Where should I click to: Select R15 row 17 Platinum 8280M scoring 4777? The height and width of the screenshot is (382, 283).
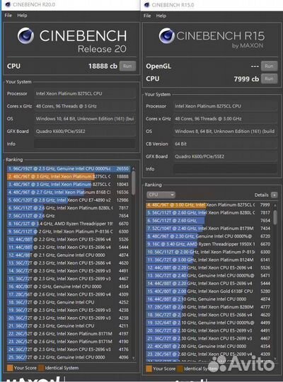[209, 307]
